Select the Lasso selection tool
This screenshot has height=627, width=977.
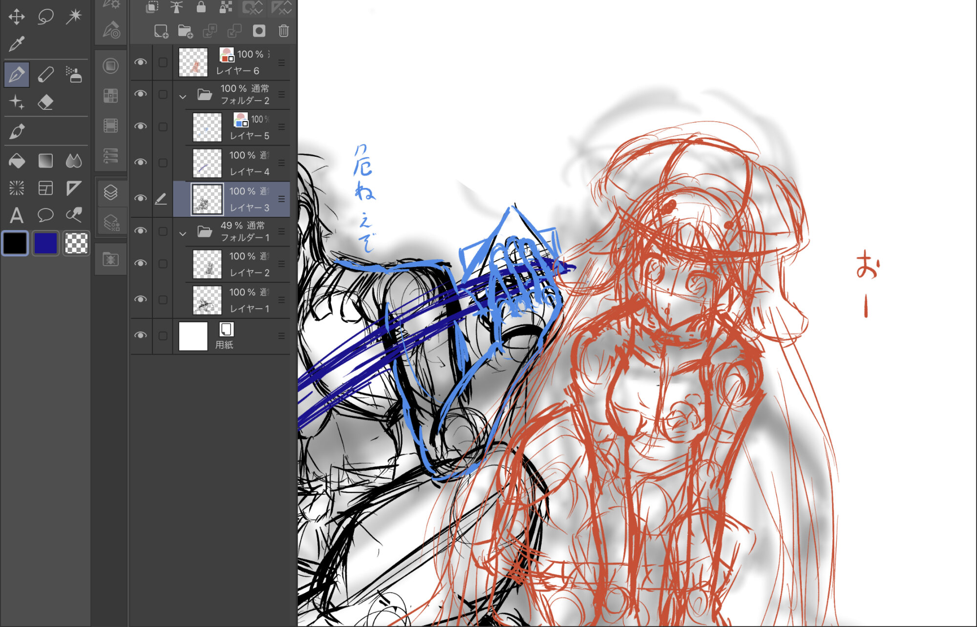(x=45, y=17)
